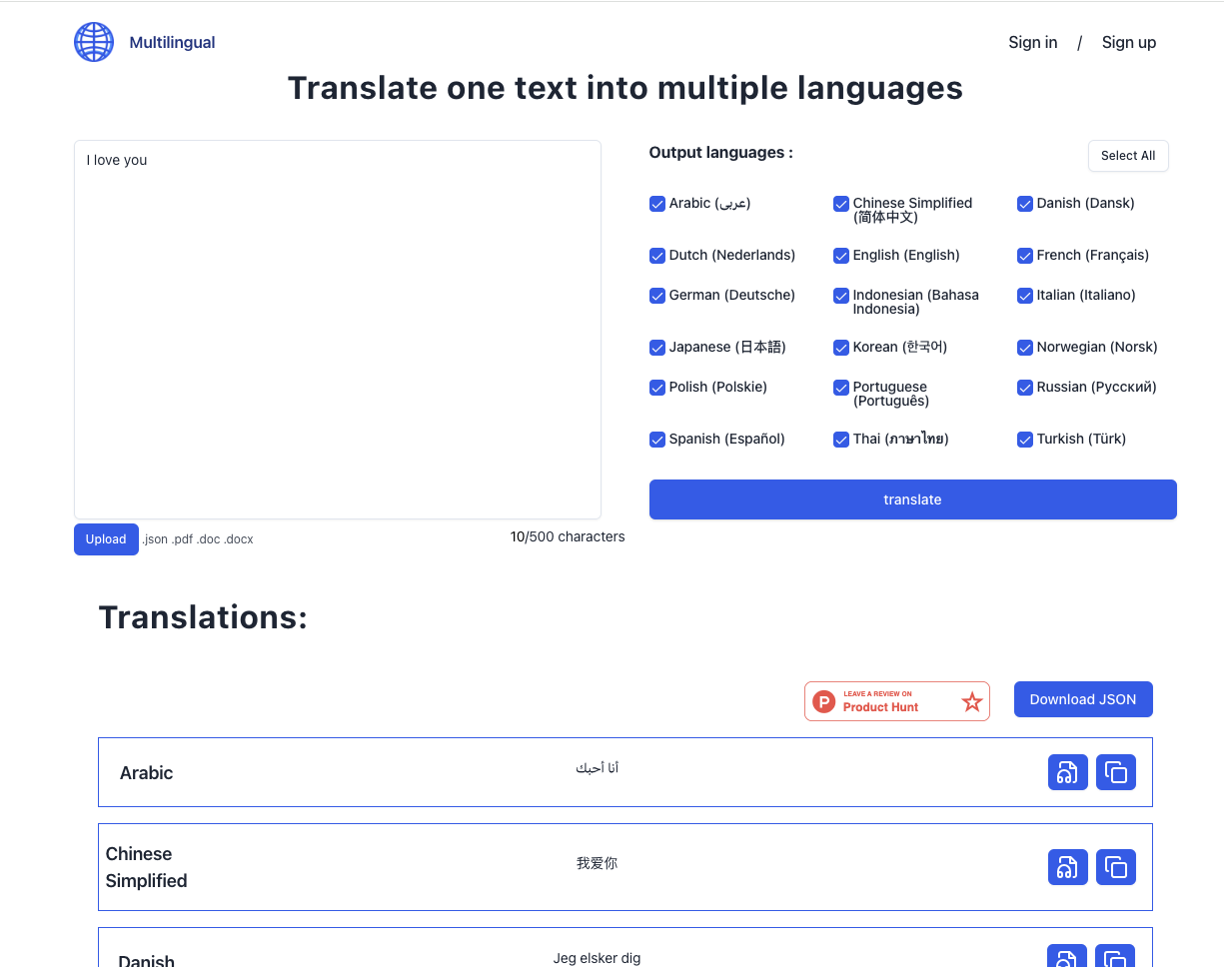Play audio for the Danish translation

[1067, 957]
